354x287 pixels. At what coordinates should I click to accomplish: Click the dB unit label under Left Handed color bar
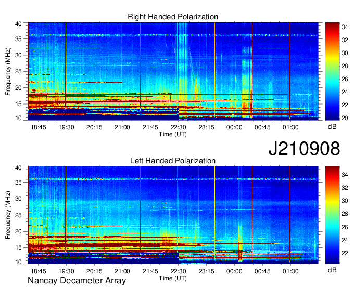point(332,270)
